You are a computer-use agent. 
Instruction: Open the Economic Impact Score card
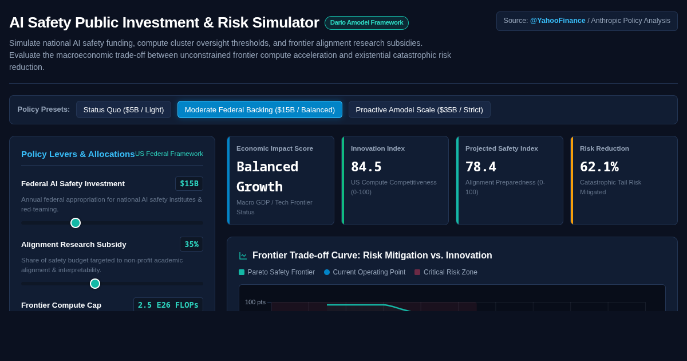[x=281, y=180]
